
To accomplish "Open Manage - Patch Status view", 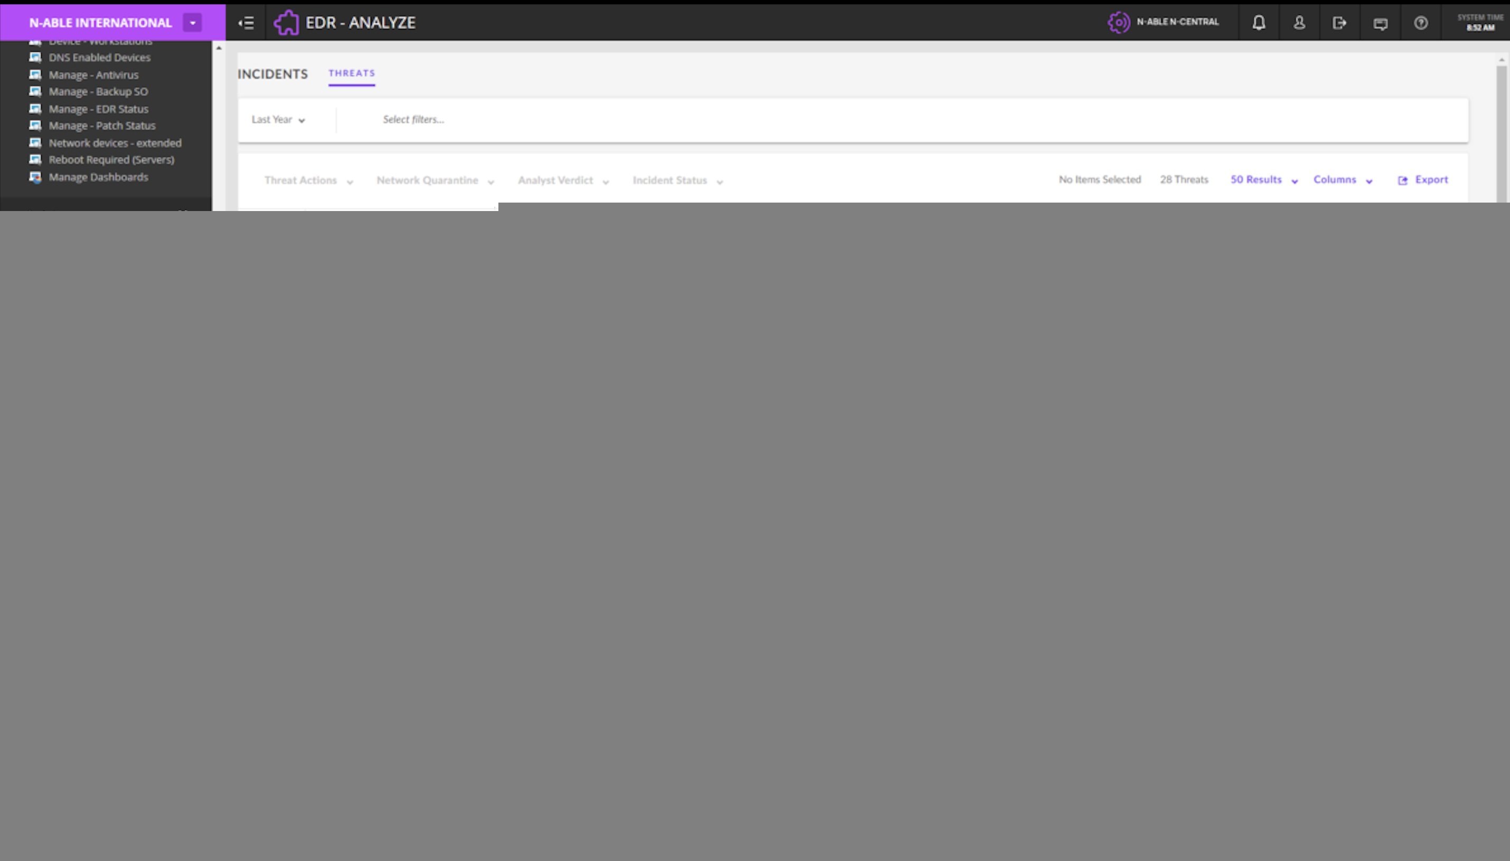I will pyautogui.click(x=102, y=126).
